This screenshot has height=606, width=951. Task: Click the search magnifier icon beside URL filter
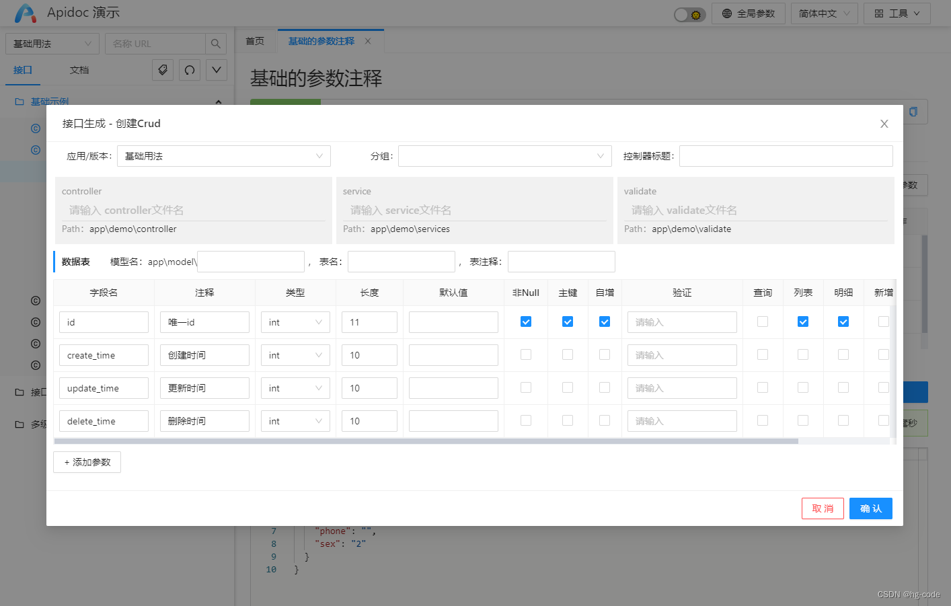click(216, 43)
